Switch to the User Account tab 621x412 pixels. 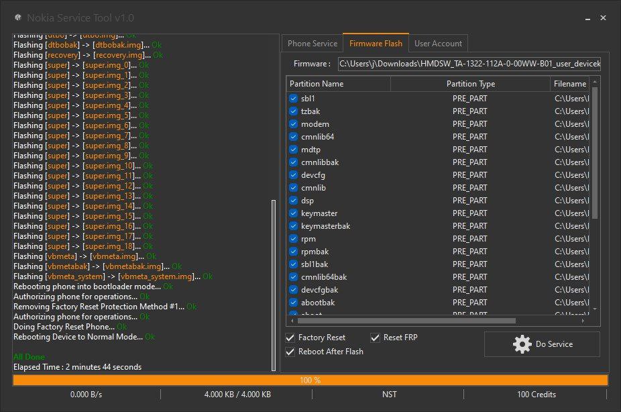(438, 43)
